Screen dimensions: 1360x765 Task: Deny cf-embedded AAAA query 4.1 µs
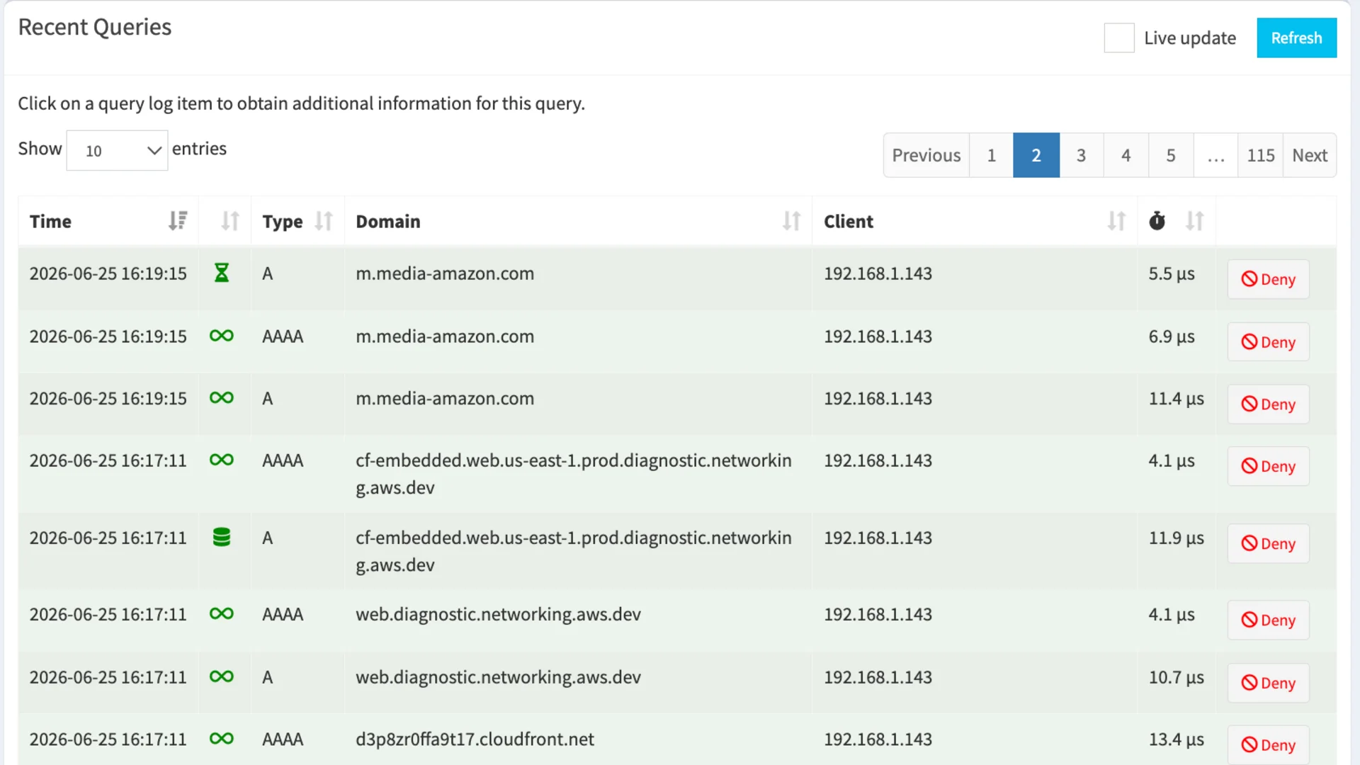pos(1268,466)
